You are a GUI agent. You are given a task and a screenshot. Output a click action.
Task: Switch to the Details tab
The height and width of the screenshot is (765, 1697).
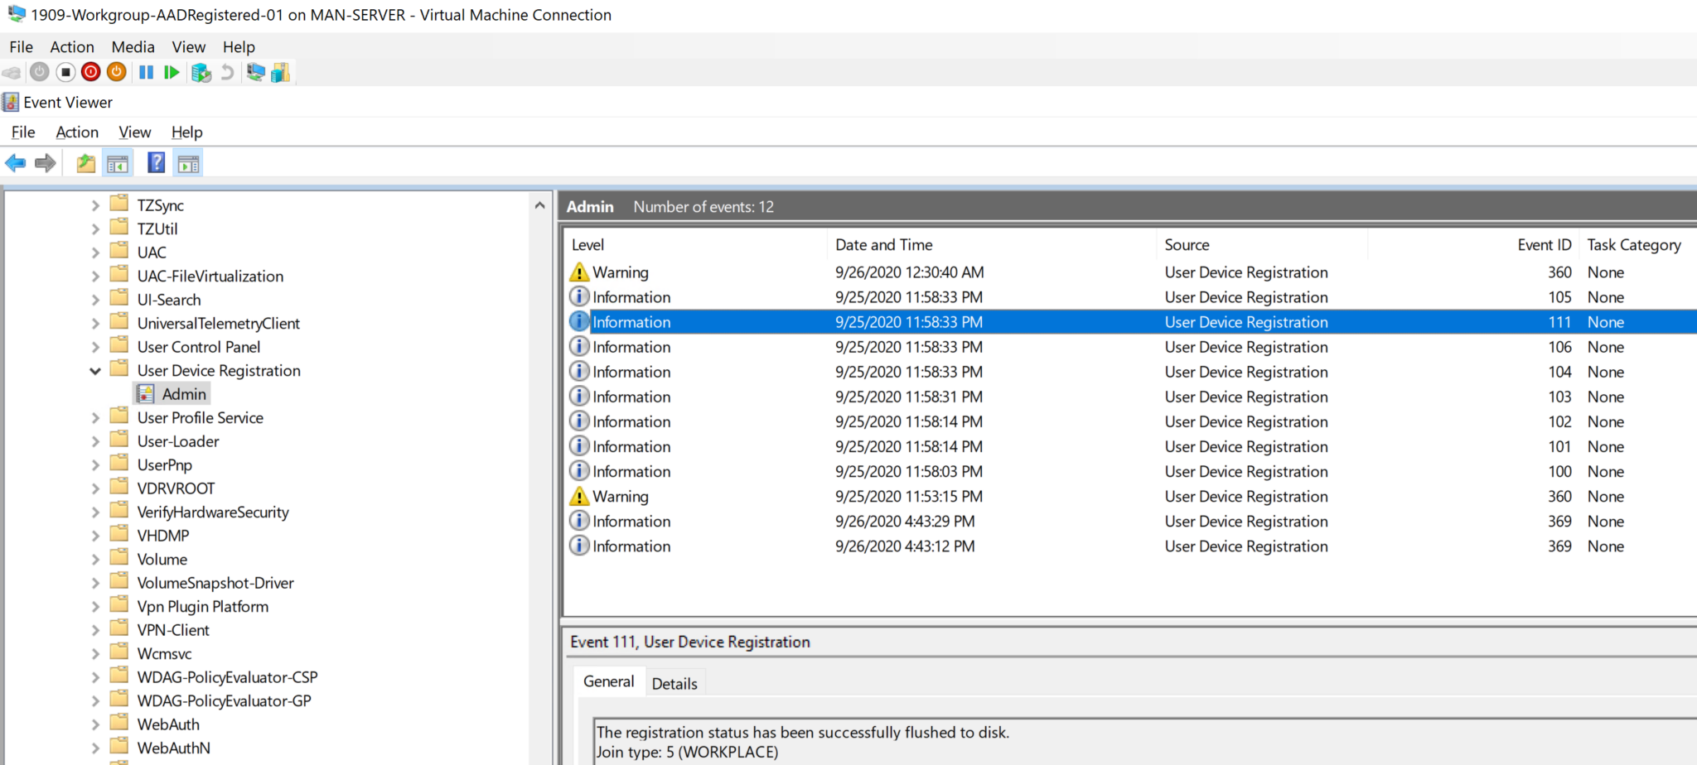(675, 682)
